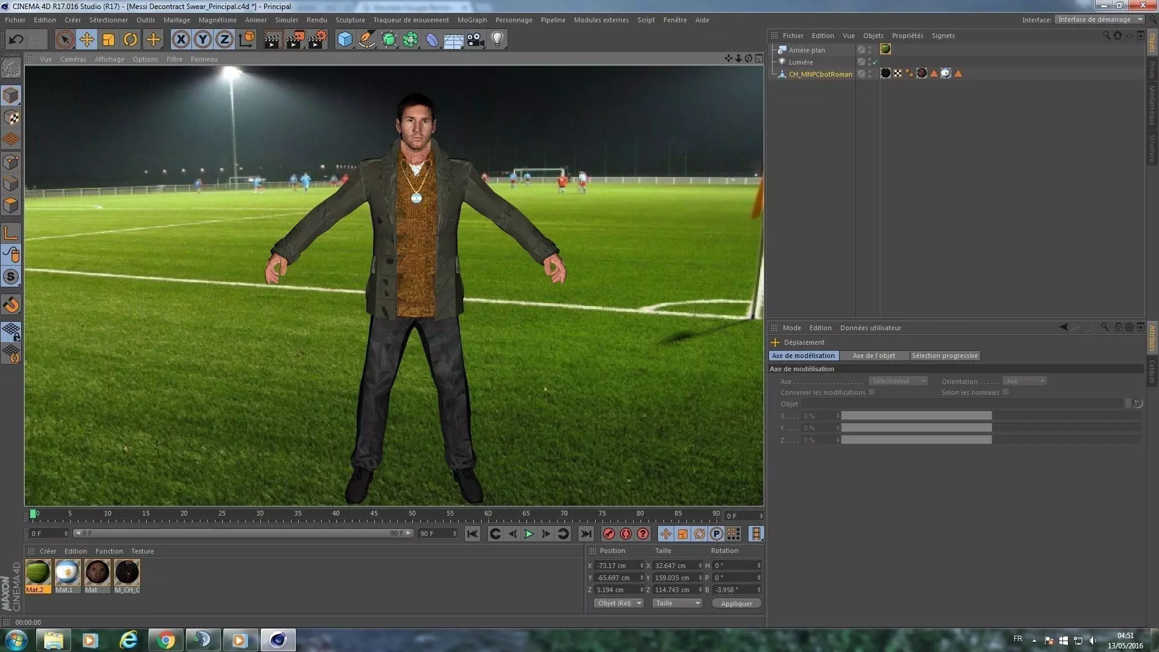Image resolution: width=1159 pixels, height=652 pixels.
Task: Open the Objet (Rel) dropdown
Action: pos(619,603)
